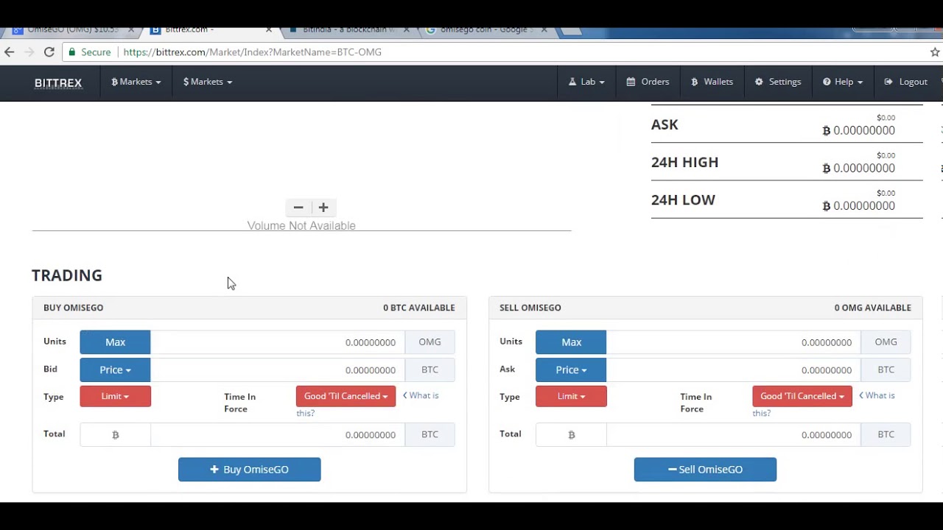Go to the Orders page
The width and height of the screenshot is (943, 530).
648,82
